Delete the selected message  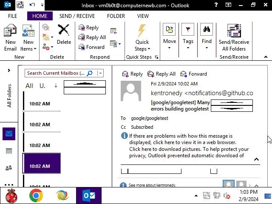point(64,34)
